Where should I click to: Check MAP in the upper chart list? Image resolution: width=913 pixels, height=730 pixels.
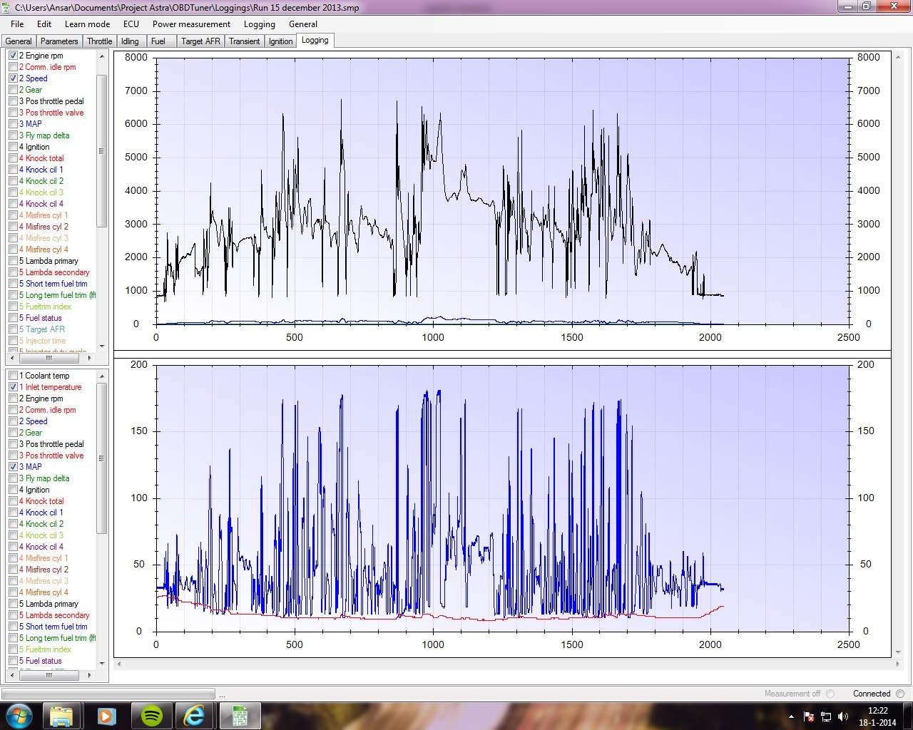(x=13, y=124)
